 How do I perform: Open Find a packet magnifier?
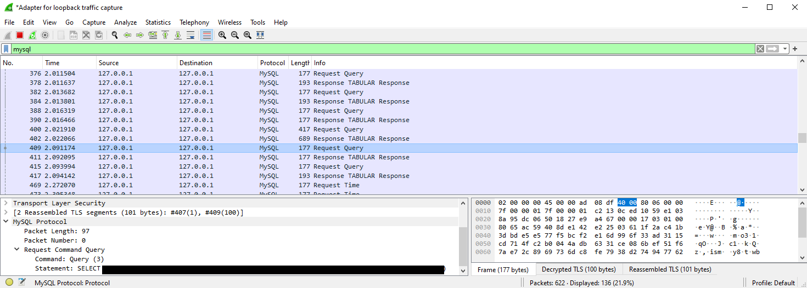coord(115,35)
